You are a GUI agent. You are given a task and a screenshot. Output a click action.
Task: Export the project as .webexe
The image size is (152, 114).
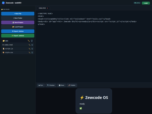tap(18, 35)
